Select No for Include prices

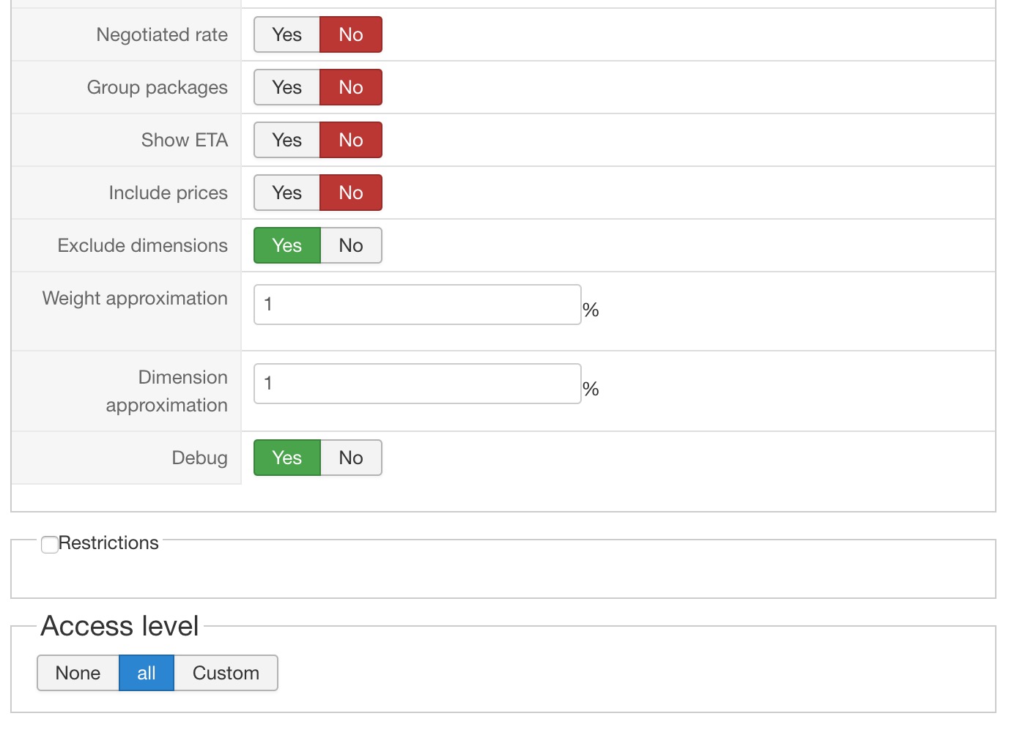click(x=351, y=193)
